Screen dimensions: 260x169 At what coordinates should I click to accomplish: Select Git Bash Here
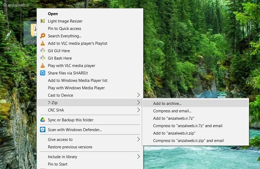click(x=90, y=58)
